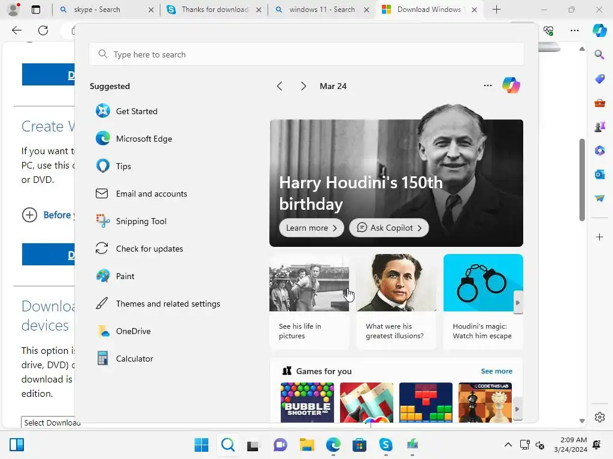
Task: Open Themes and related settings
Action: click(158, 304)
